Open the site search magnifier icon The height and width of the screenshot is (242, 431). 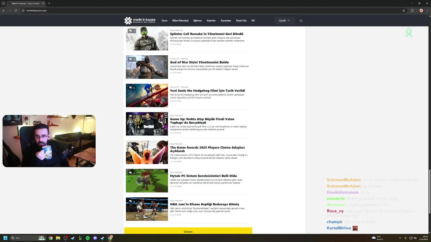click(301, 21)
